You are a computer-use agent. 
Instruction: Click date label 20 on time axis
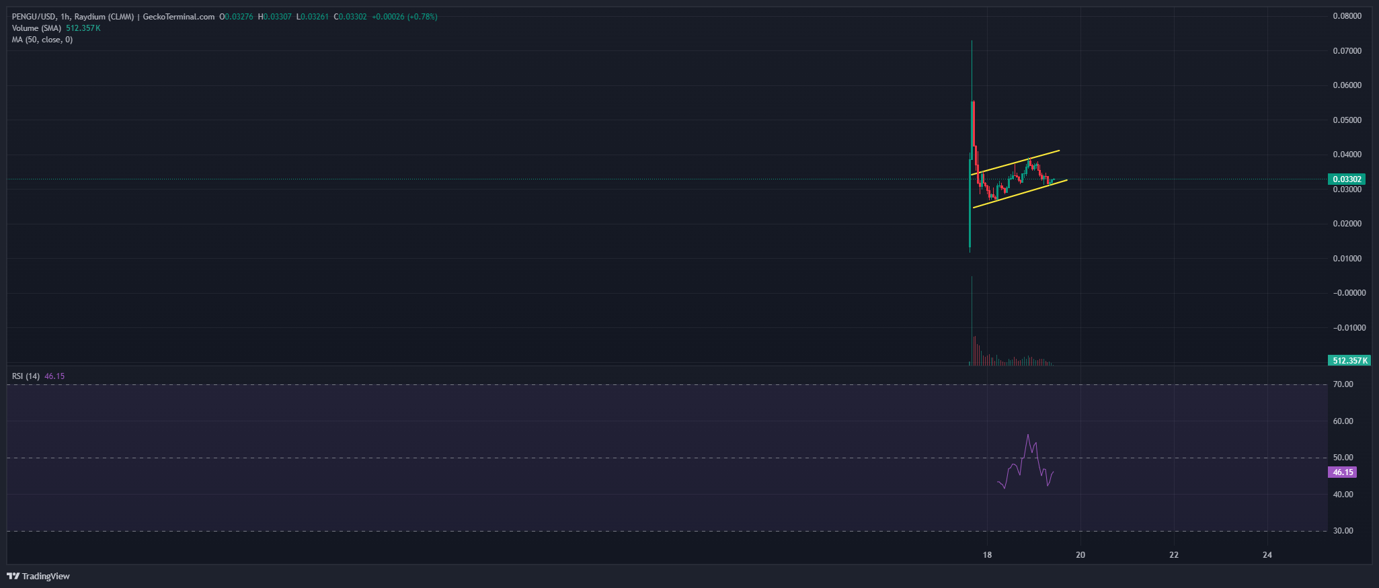click(x=1080, y=555)
